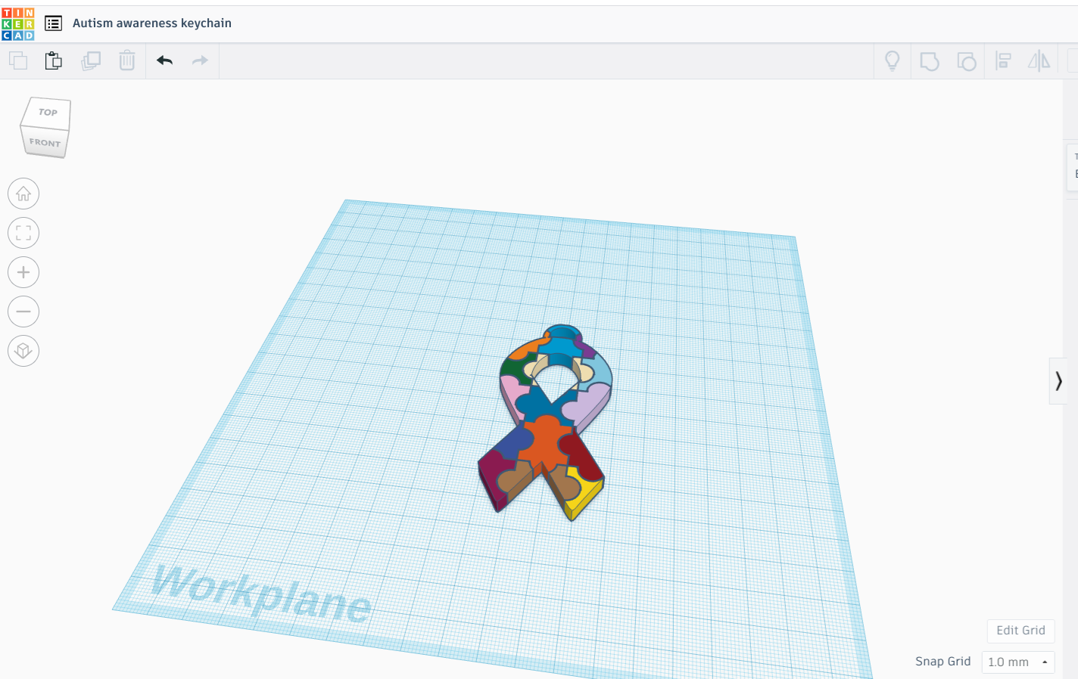Undo the last action
1078x679 pixels.
[x=164, y=60]
